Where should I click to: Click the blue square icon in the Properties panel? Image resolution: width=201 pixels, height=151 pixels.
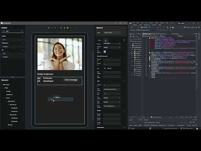tap(105, 52)
